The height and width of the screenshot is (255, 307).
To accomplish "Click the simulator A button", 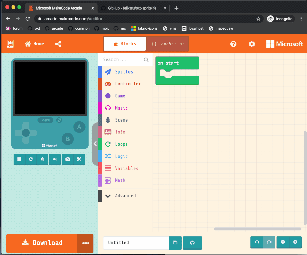I will [79, 127].
